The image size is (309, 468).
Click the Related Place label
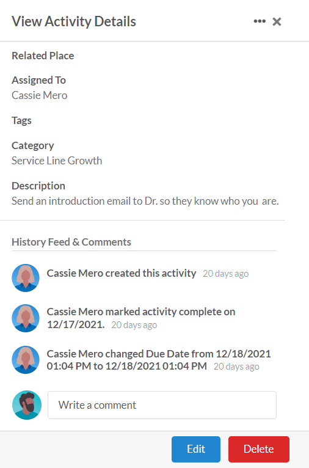click(x=43, y=56)
